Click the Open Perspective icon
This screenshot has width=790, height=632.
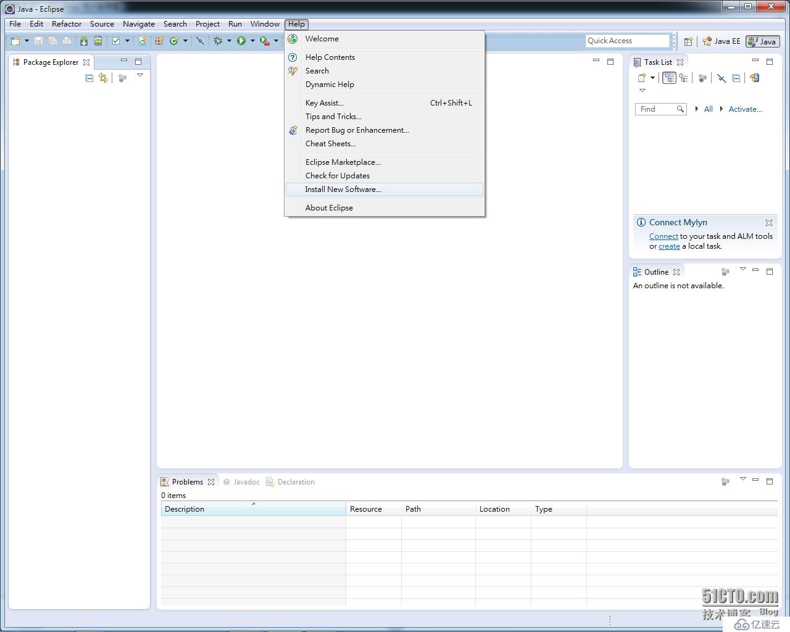tap(688, 41)
